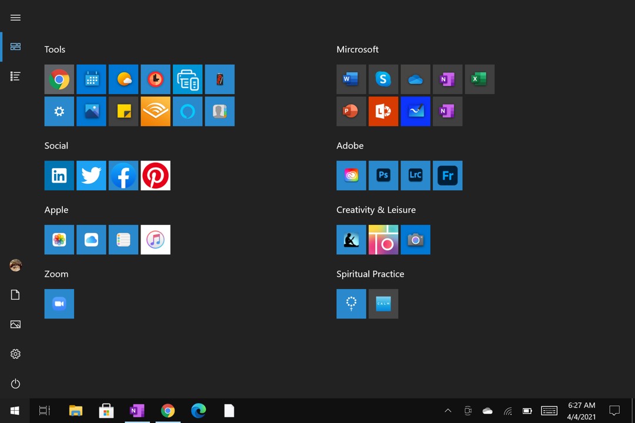
Task: Open the battery status tray icon
Action: click(x=527, y=411)
